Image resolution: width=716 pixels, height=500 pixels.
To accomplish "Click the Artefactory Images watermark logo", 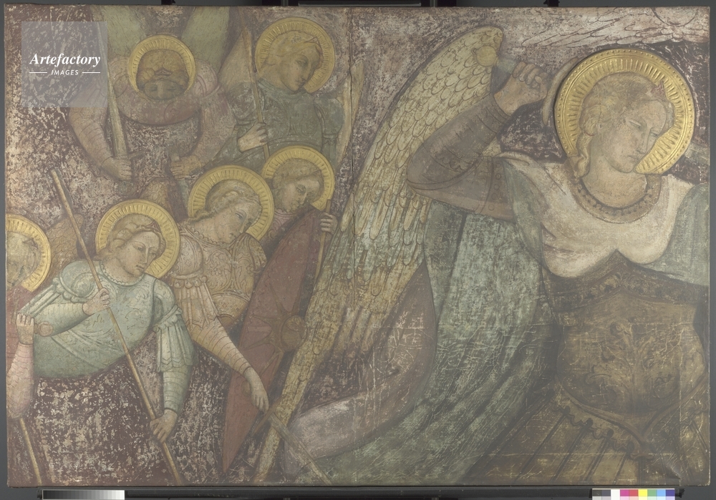I will pyautogui.click(x=64, y=63).
